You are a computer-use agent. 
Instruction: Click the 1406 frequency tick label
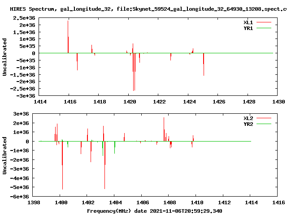coord(143,202)
